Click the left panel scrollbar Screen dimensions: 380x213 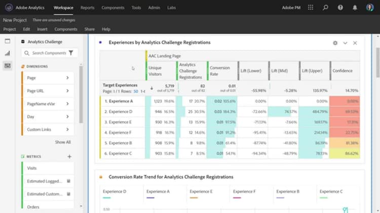coord(81,95)
